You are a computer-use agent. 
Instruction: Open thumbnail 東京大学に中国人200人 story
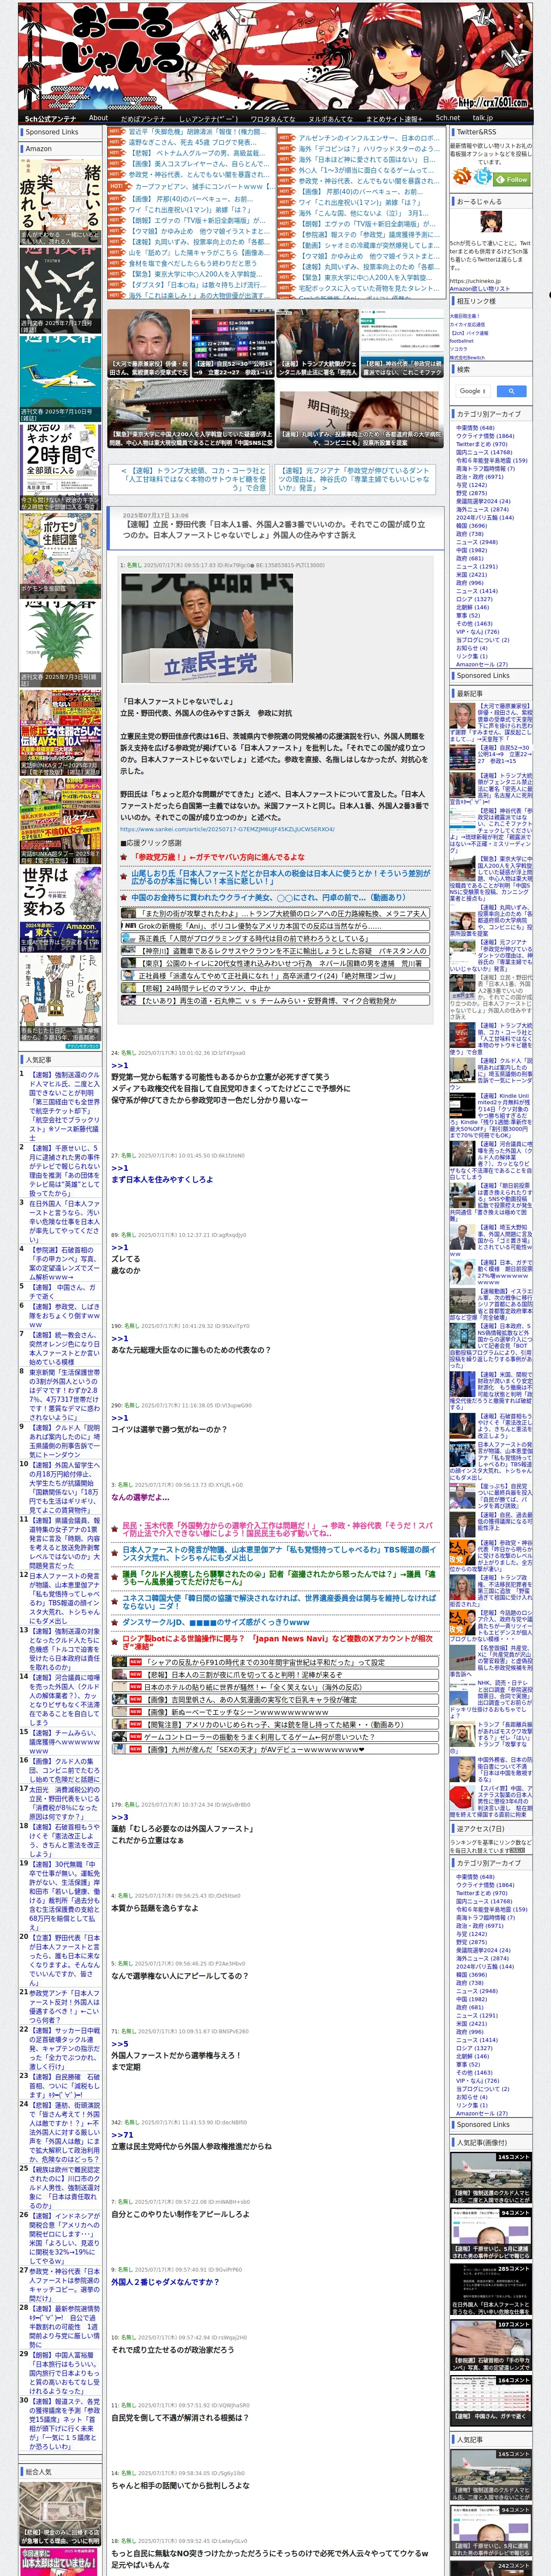point(190,413)
